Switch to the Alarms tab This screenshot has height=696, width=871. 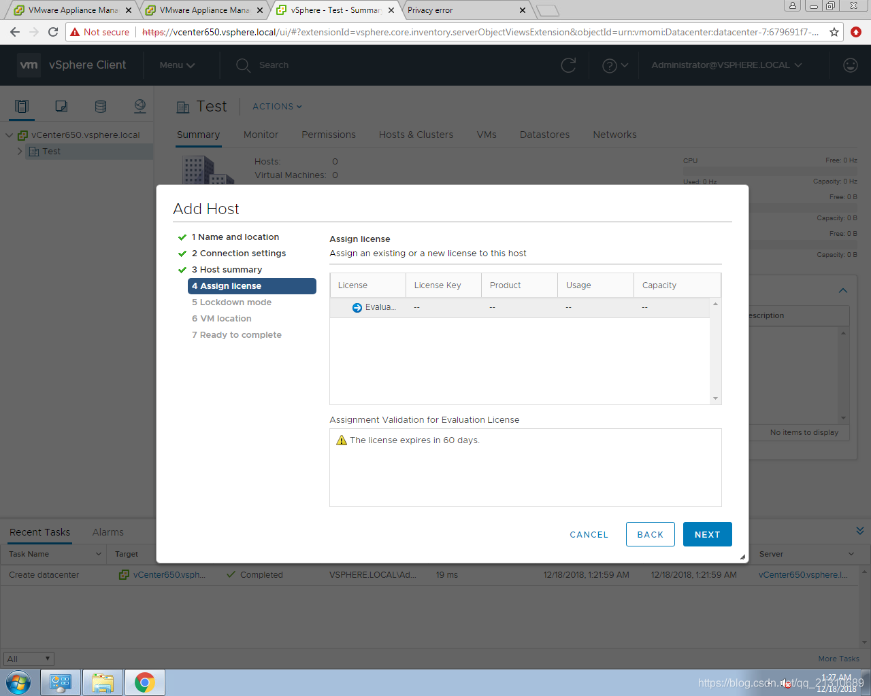click(x=108, y=532)
